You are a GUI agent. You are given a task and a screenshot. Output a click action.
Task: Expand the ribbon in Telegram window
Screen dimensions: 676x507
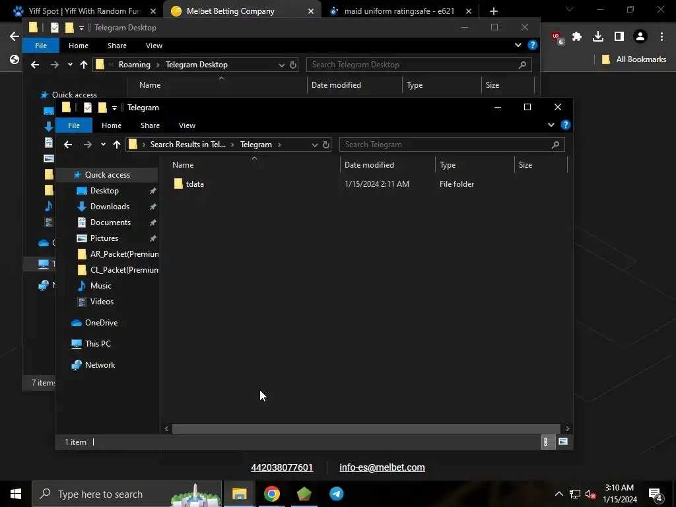551,125
